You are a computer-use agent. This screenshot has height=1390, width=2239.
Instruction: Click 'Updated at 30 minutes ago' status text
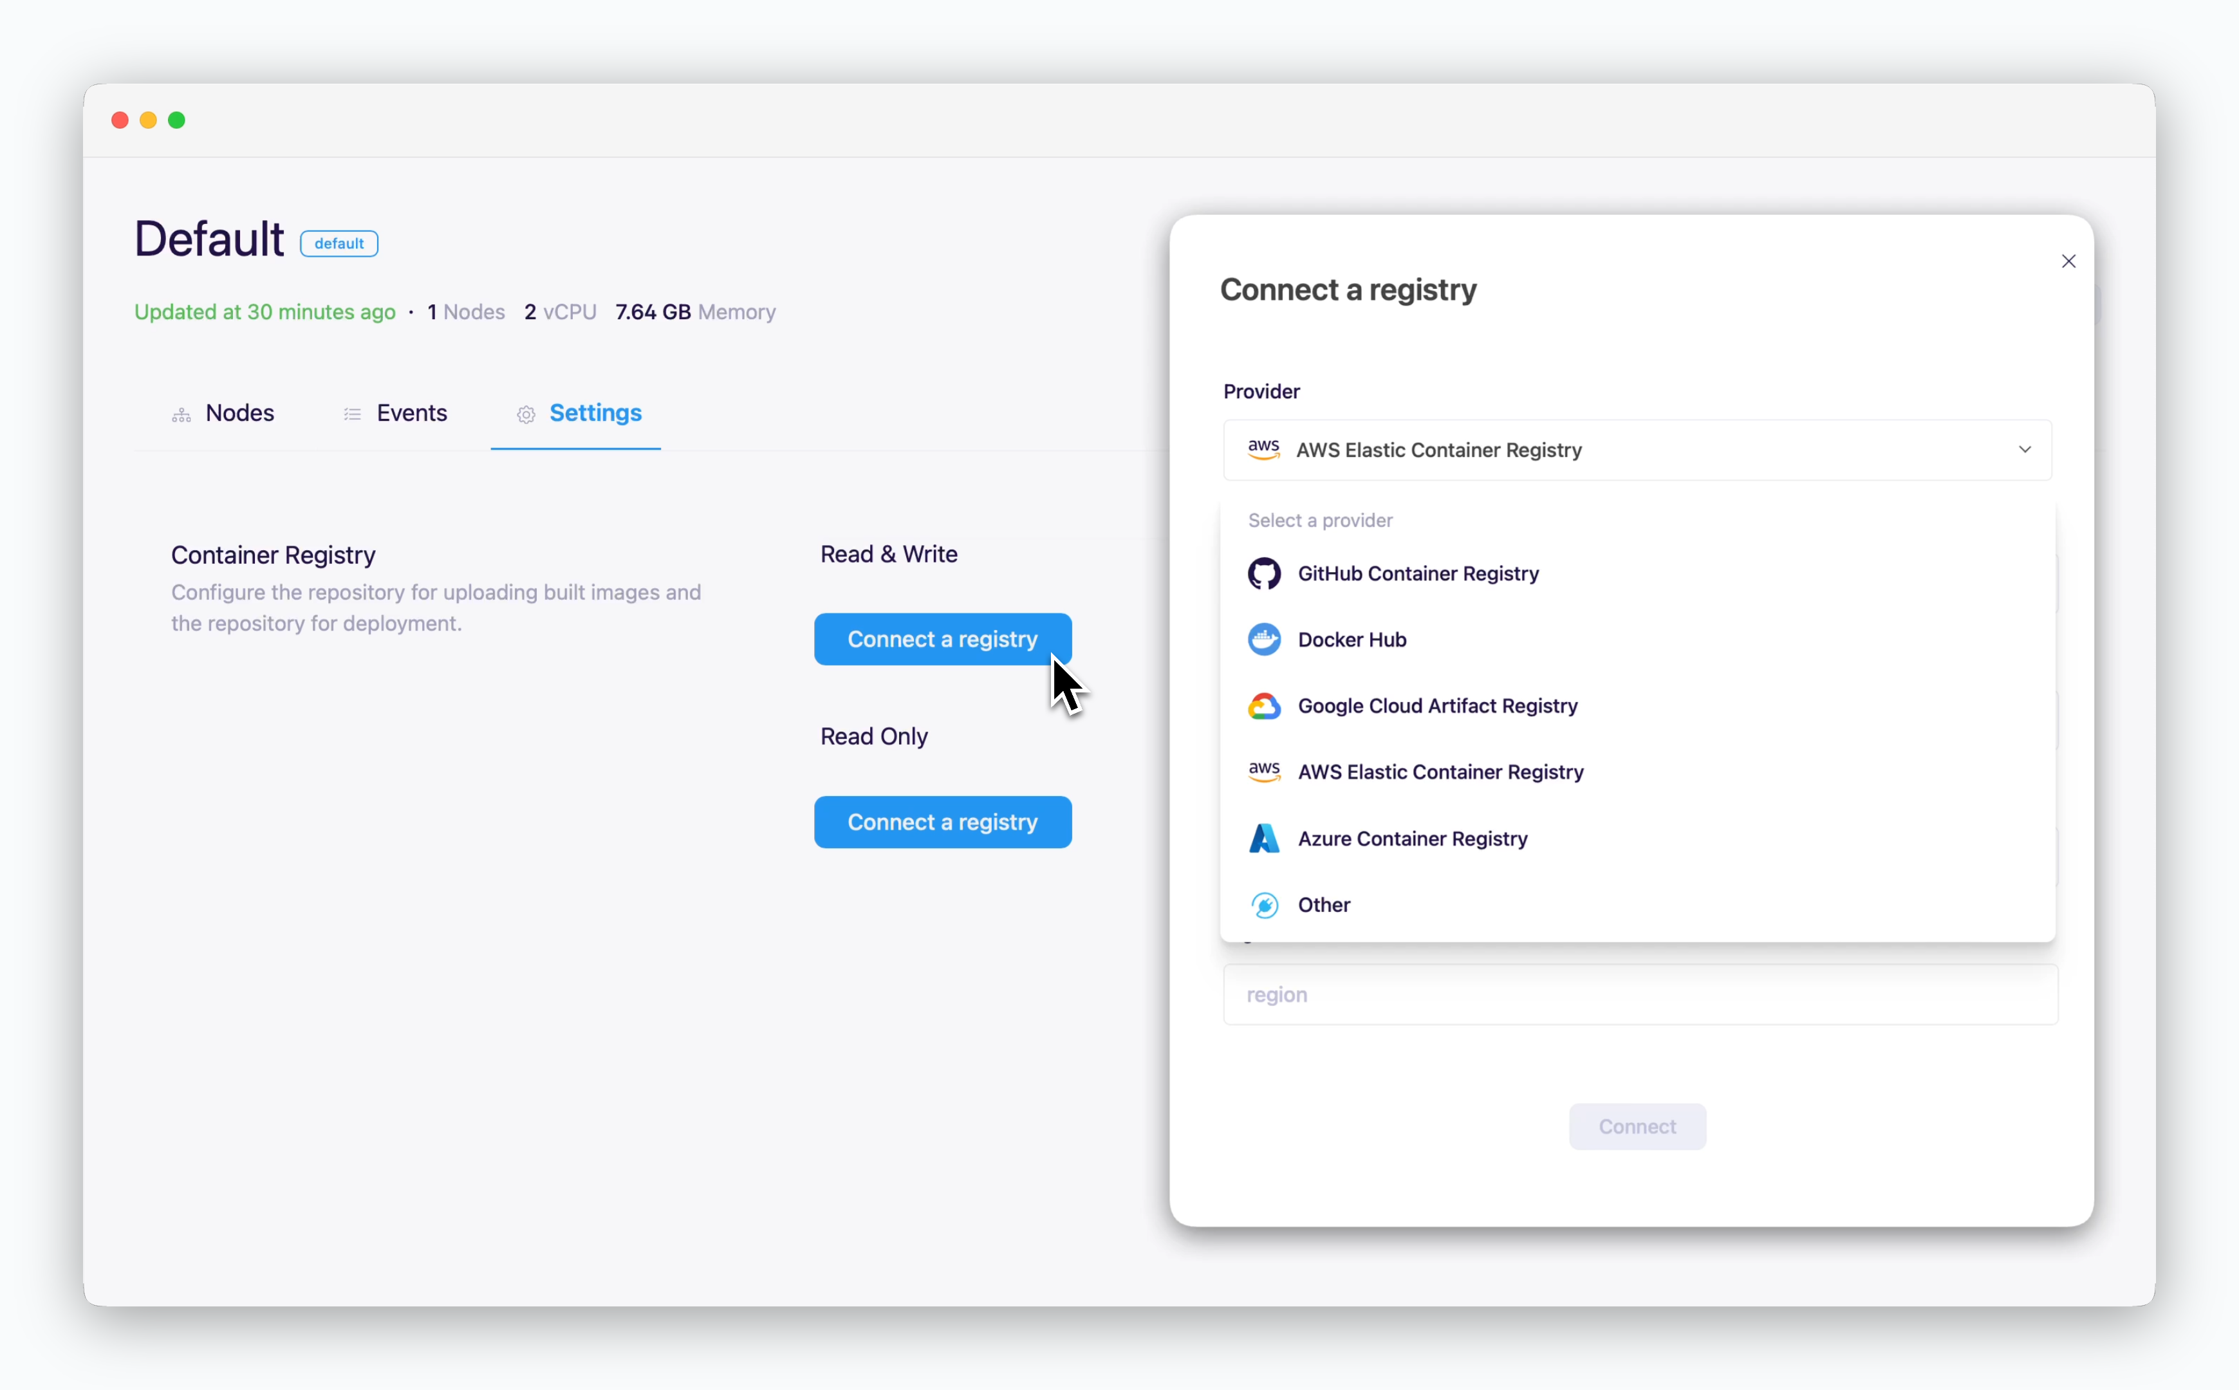point(265,313)
